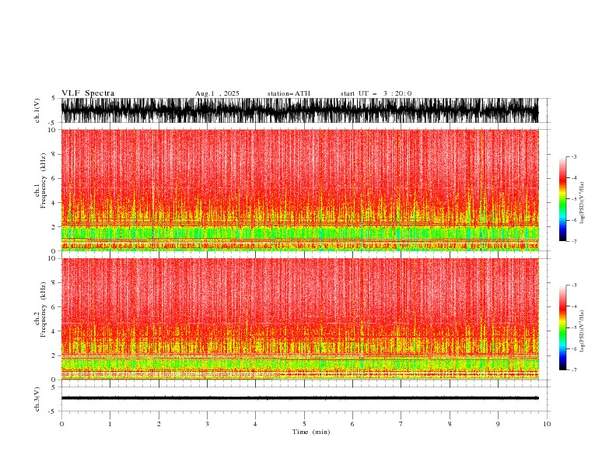Click the "0" tick on the time axis
Screen dimensions: 616x476
[61, 424]
